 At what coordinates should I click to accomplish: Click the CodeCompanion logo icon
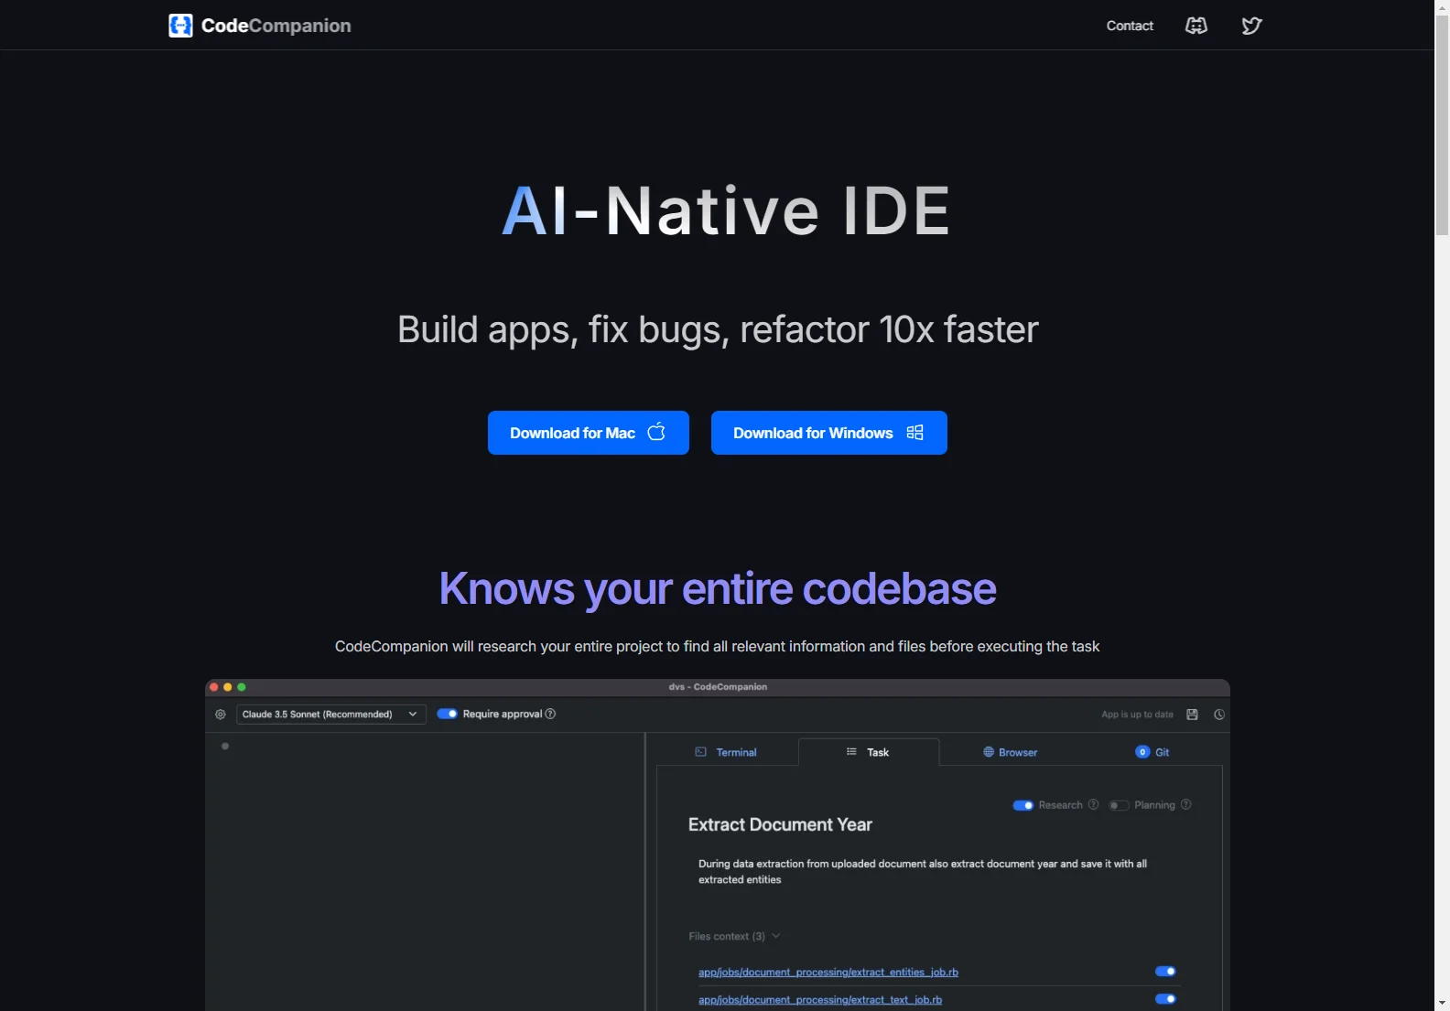[180, 26]
